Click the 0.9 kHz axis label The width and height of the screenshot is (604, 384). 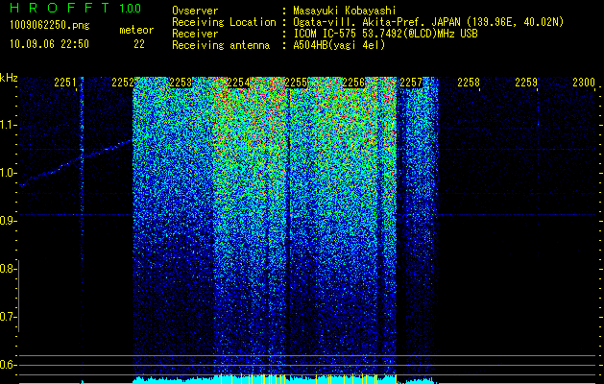tap(8, 221)
